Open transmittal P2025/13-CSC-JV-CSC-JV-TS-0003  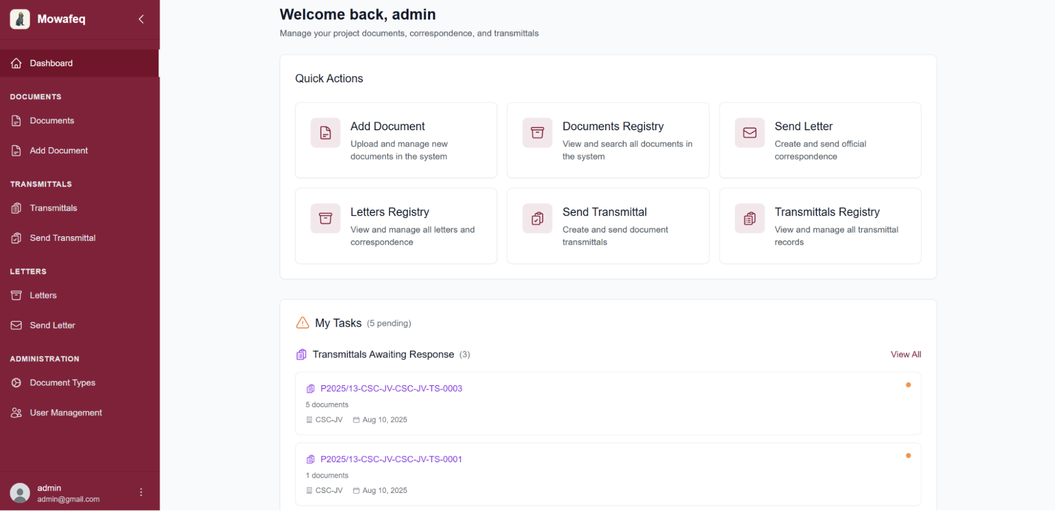[391, 388]
